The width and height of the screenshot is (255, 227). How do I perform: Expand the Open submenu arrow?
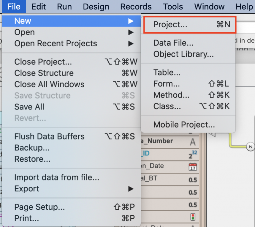pyautogui.click(x=131, y=32)
